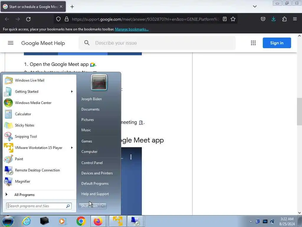Open Google apps grid
The height and width of the screenshot is (227, 302).
coord(253,43)
